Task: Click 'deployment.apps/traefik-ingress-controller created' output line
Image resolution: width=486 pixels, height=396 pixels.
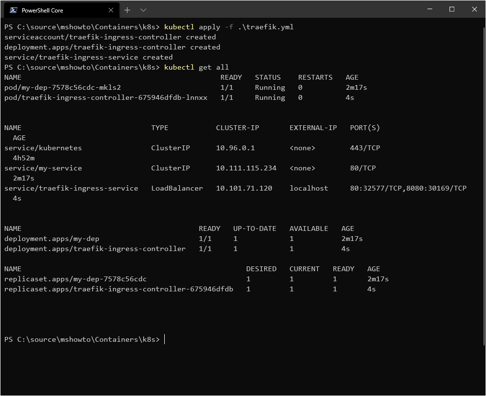Action: 112,47
